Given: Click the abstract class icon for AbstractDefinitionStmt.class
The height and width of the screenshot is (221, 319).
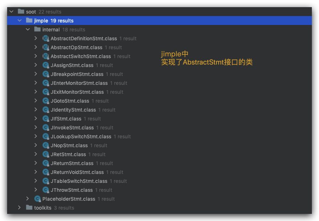Looking at the screenshot, I should tap(45, 38).
